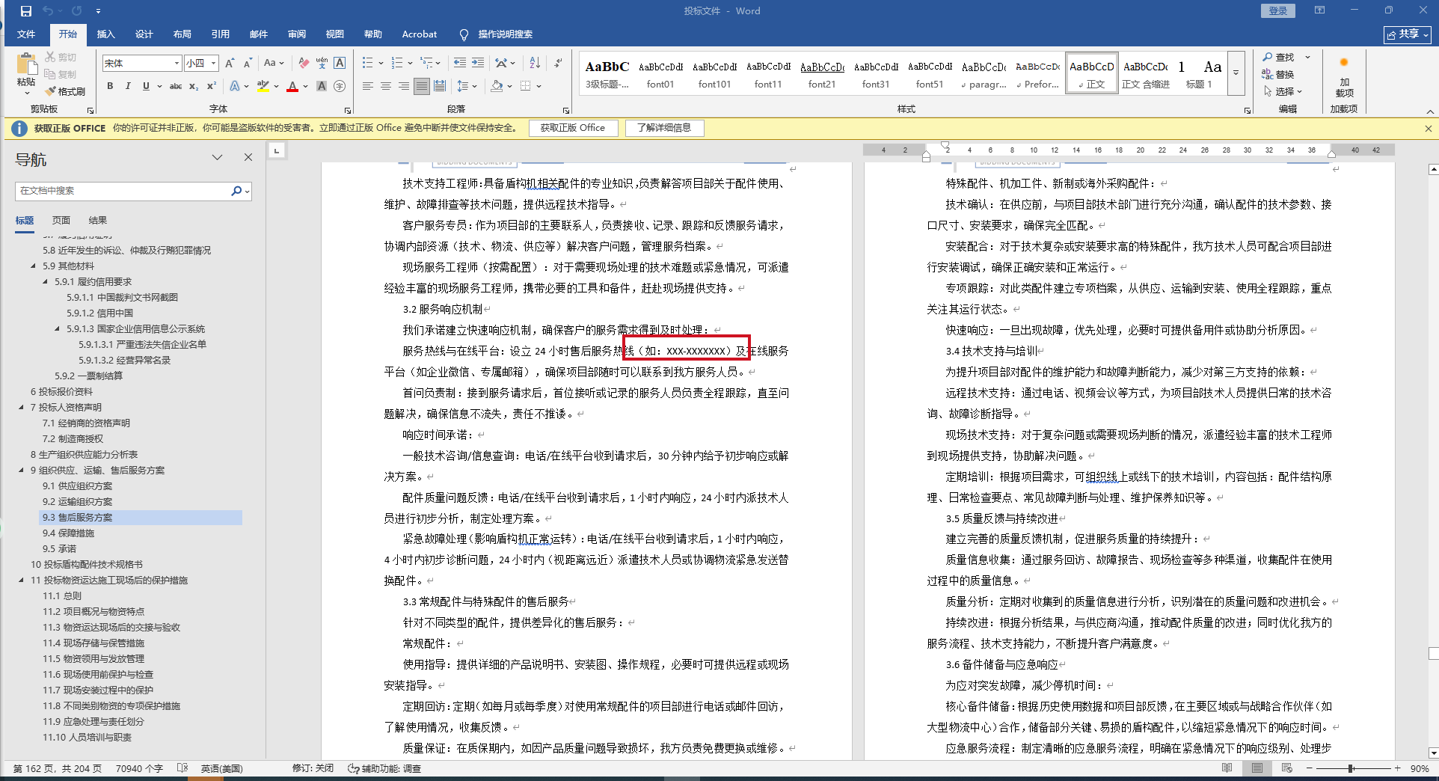The height and width of the screenshot is (781, 1439).
Task: Center align the paragraph
Action: click(386, 86)
